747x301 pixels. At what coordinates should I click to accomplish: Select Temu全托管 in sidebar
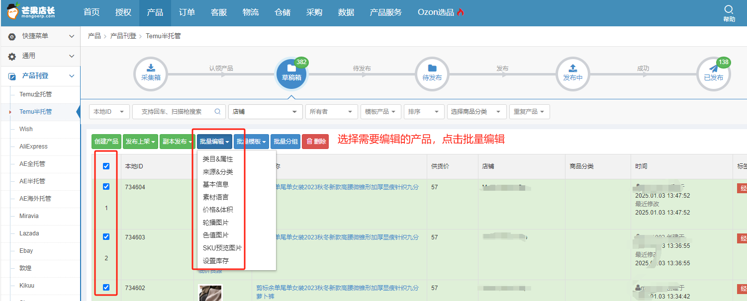(x=36, y=94)
